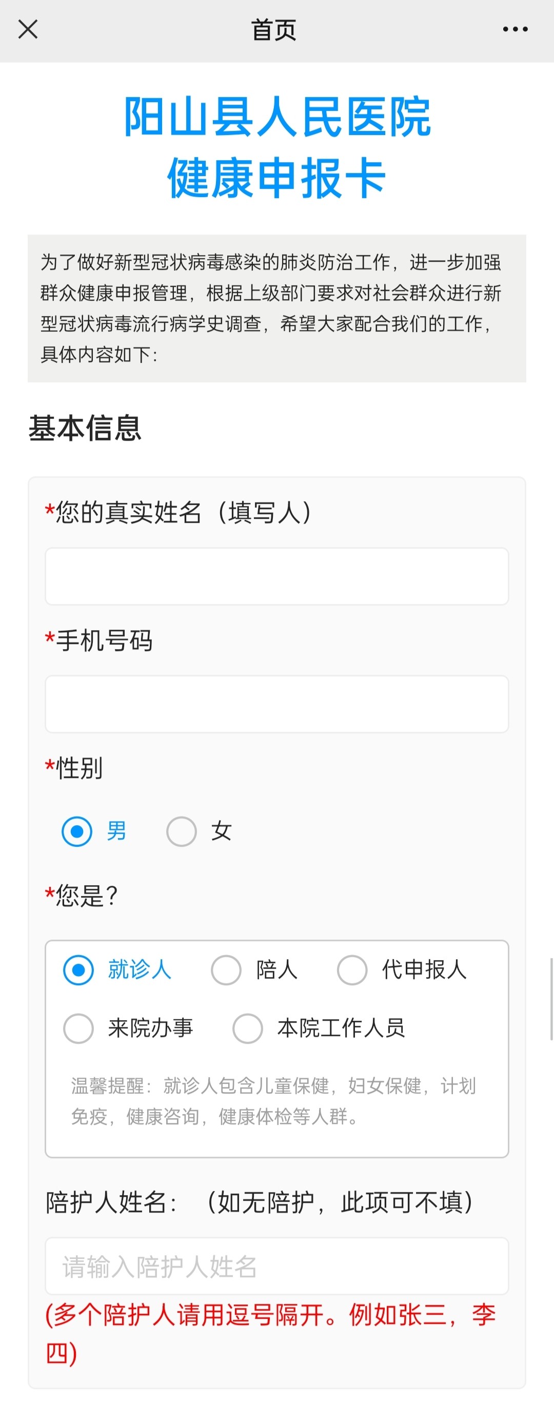
Task: Click the 阳山县人民医院 健康申报卡 heading
Action: click(277, 147)
